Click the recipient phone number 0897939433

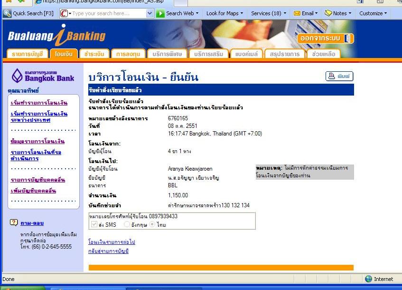(163, 216)
